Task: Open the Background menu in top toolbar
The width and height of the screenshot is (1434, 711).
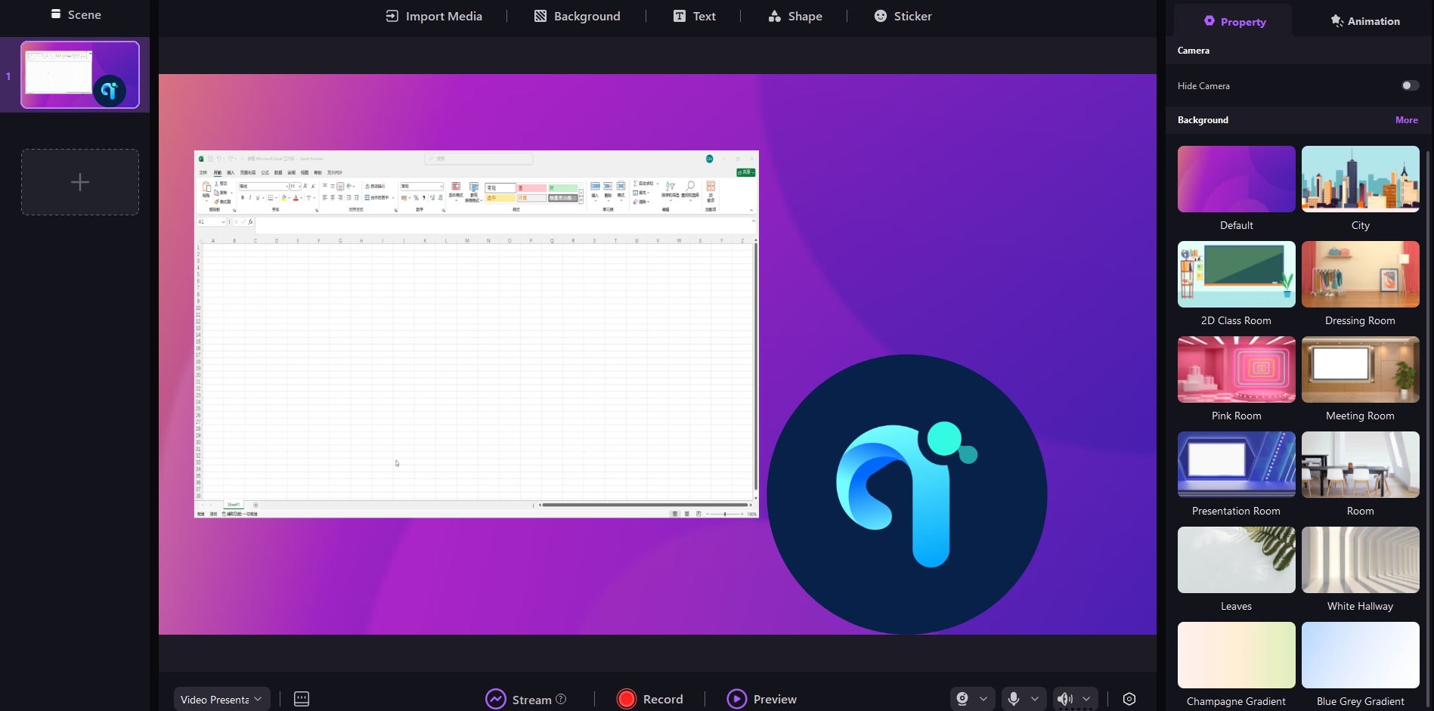Action: tap(577, 16)
